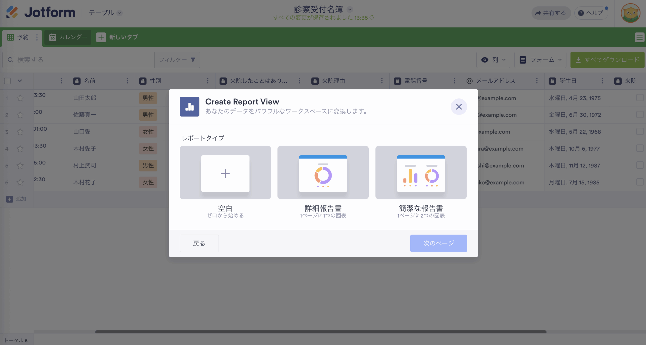Click the 来院 column lock icon
646x345 pixels.
pyautogui.click(x=618, y=81)
